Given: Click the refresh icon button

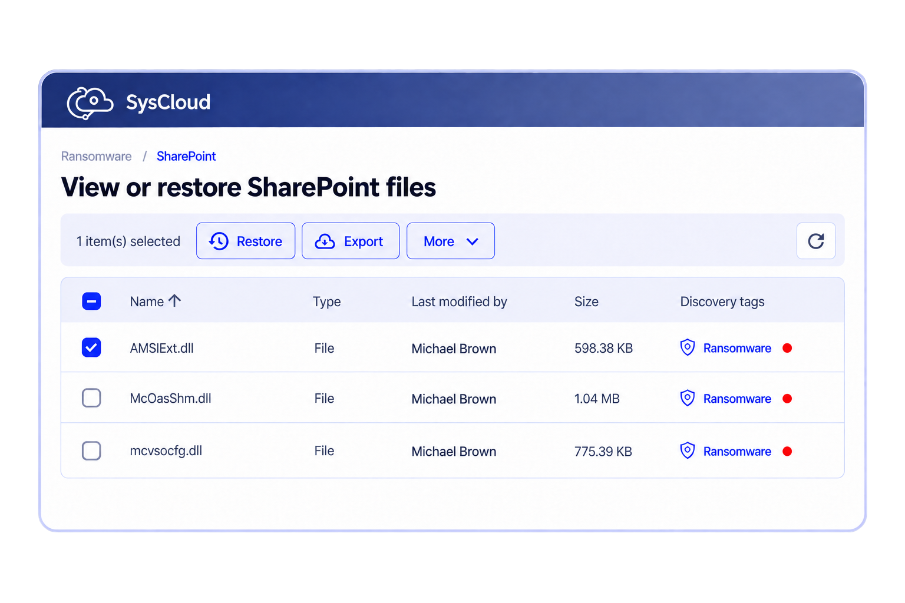Looking at the screenshot, I should coord(816,241).
